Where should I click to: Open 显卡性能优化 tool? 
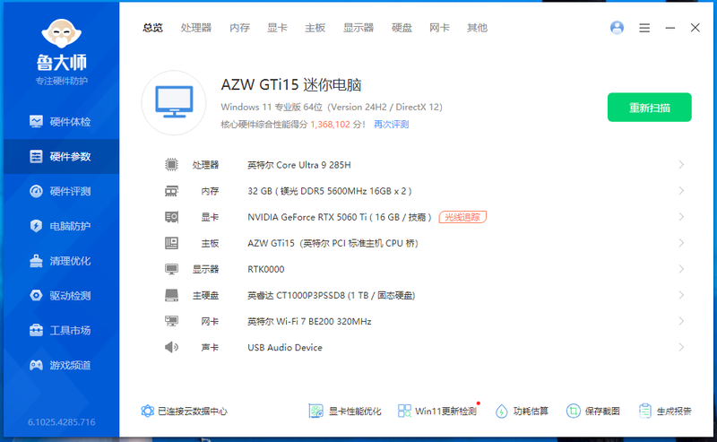[x=345, y=411]
